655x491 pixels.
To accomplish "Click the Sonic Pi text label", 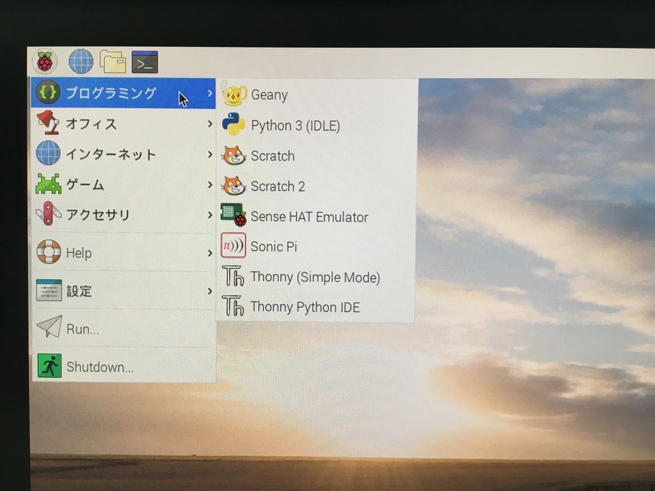I will [x=274, y=247].
